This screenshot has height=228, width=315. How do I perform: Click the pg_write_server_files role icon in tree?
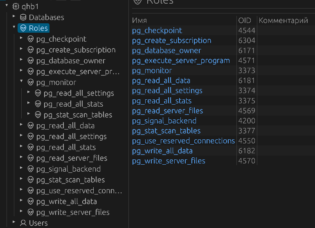pos(31,212)
